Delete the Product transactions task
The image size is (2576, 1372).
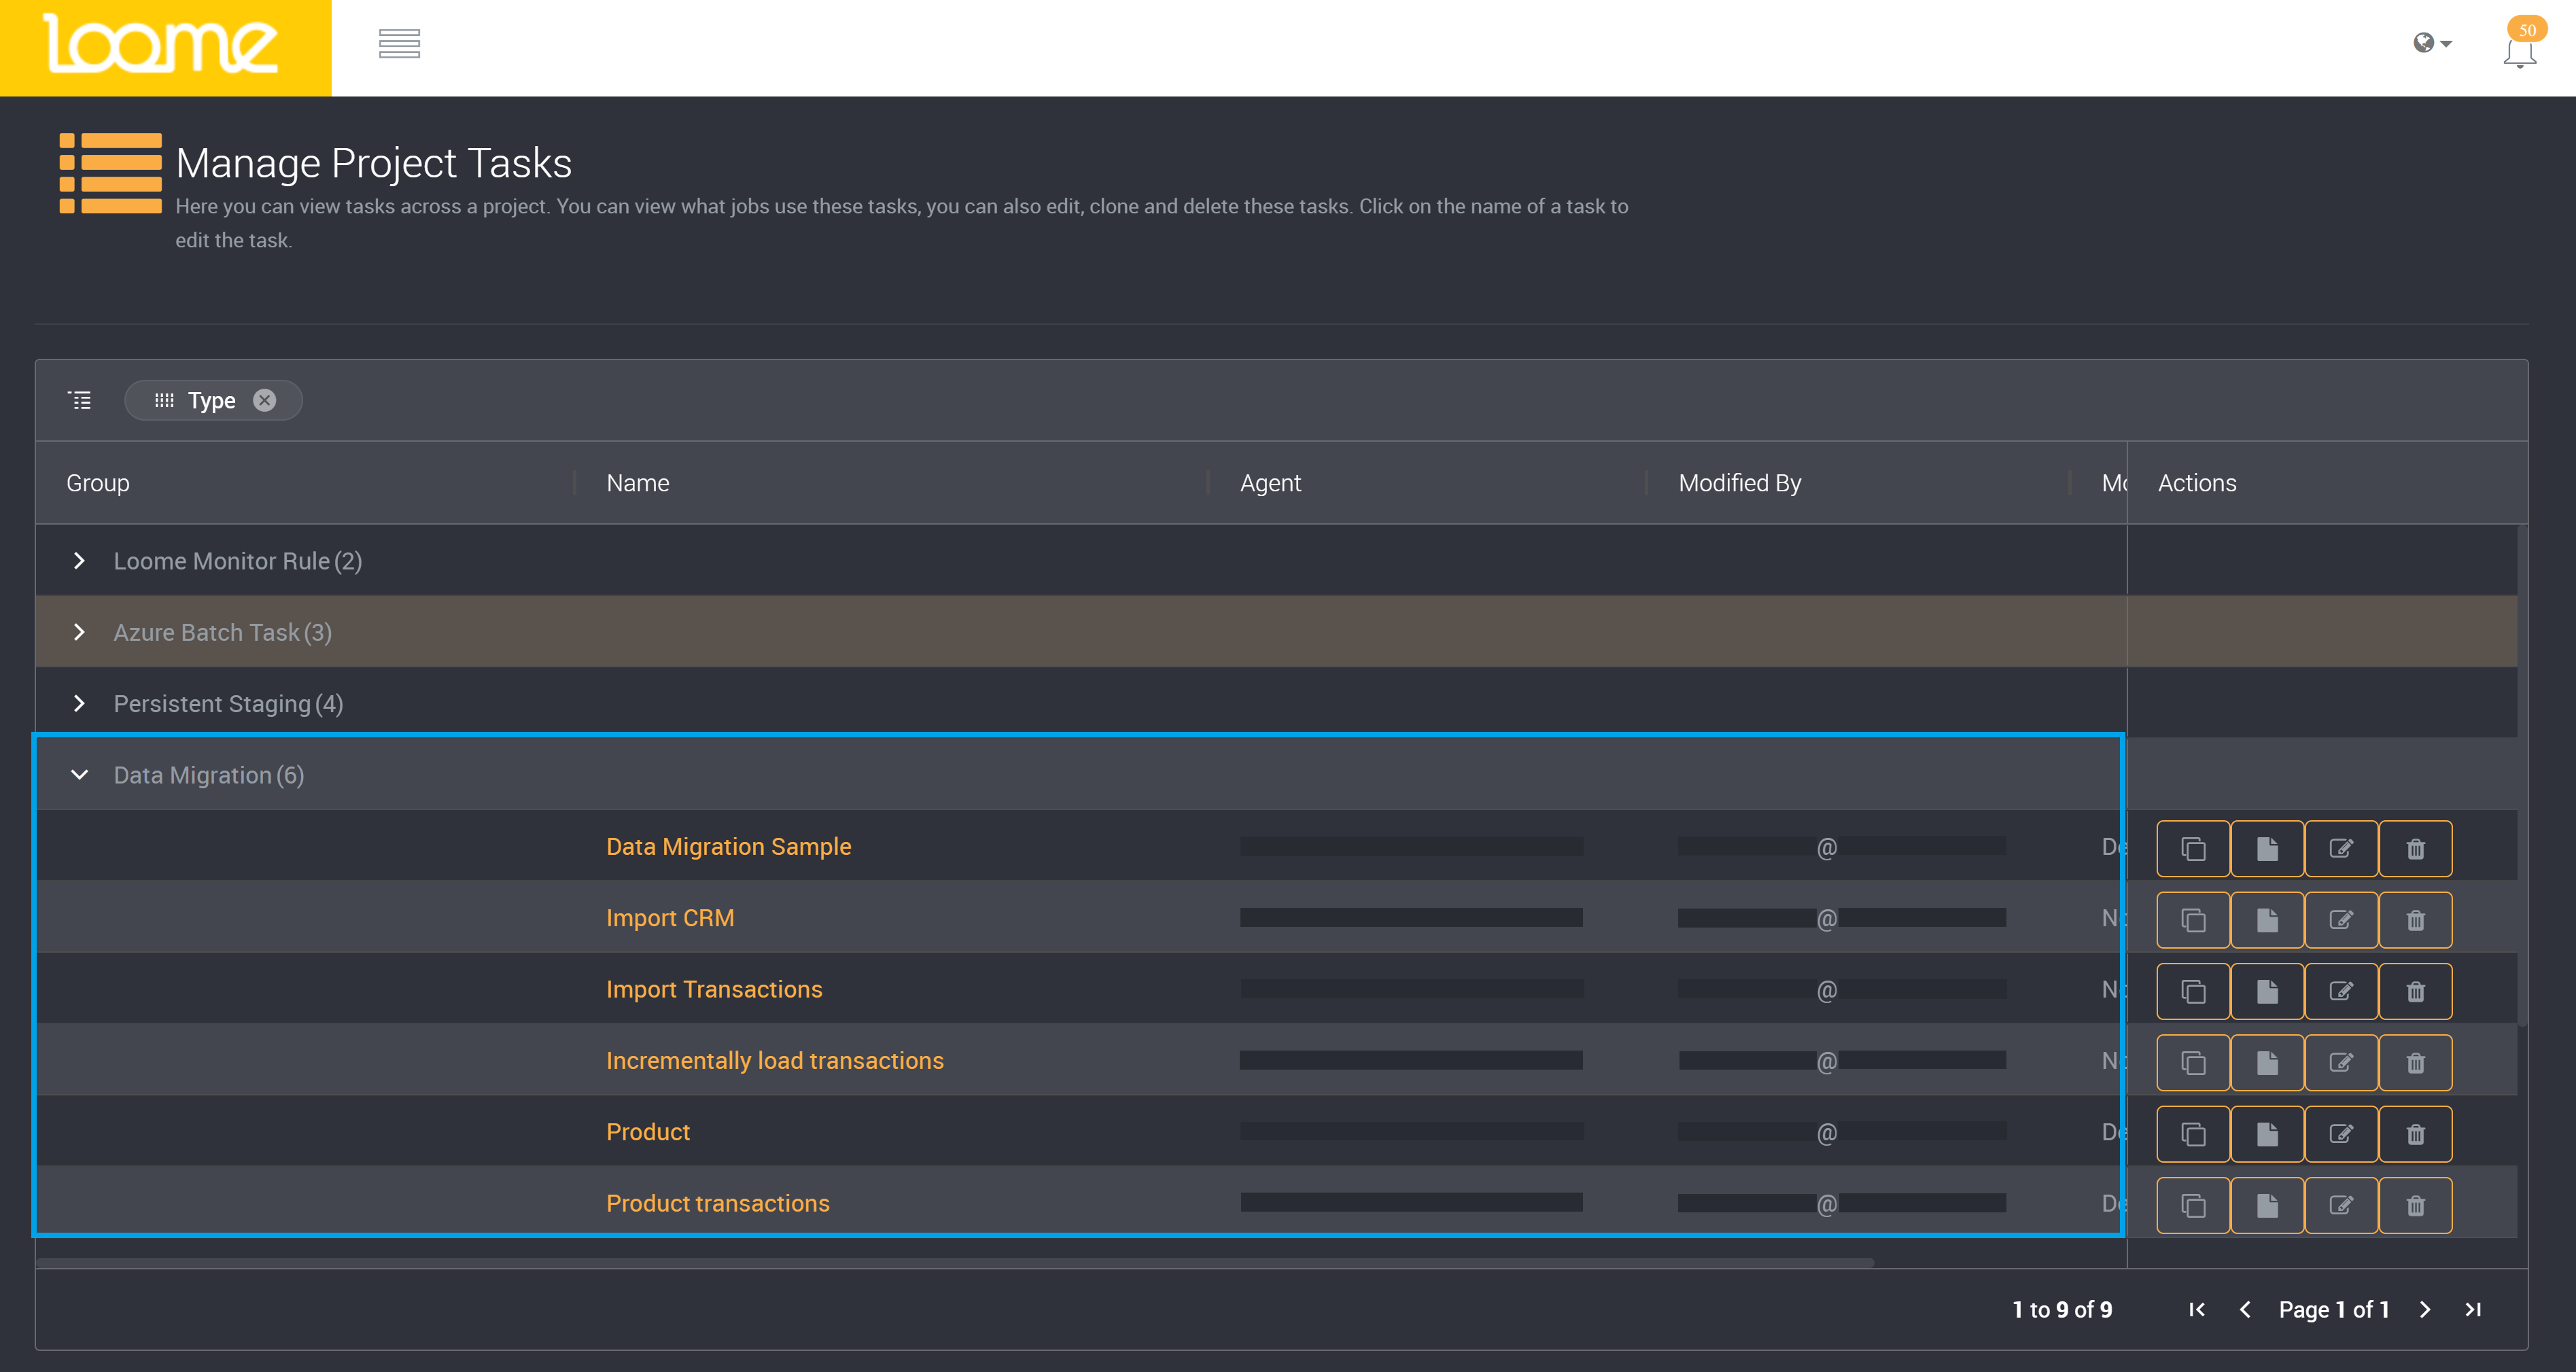(2415, 1205)
